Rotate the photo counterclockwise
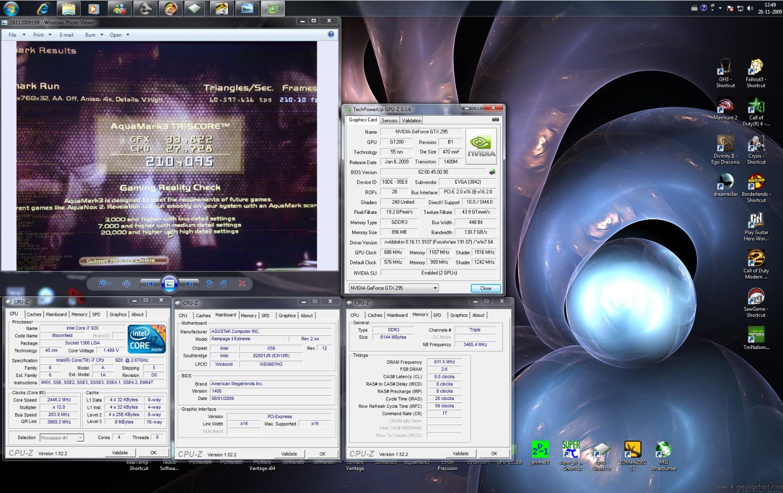 point(209,283)
